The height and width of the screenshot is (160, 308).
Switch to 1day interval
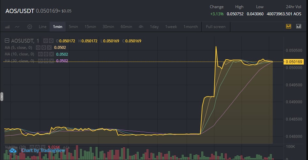154,27
